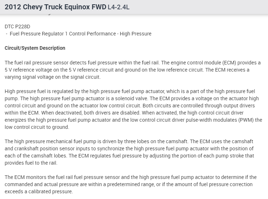
Task: Click the 2012 Chevy Truck Equinox FWD title
Action: click(x=55, y=7)
